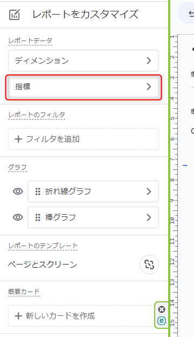Click the report customize icon in header
Screen dimensions: 194x337
(15, 15)
